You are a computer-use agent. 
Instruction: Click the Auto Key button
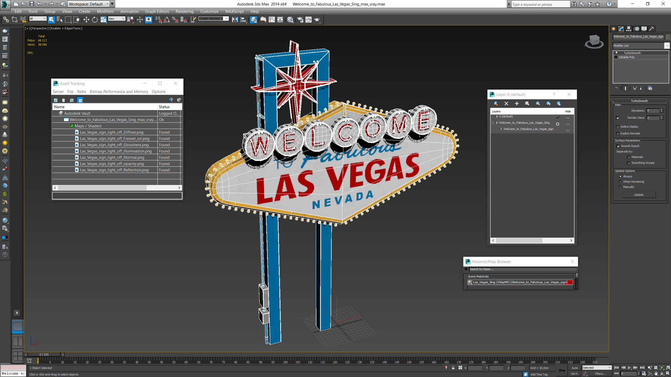(x=575, y=368)
